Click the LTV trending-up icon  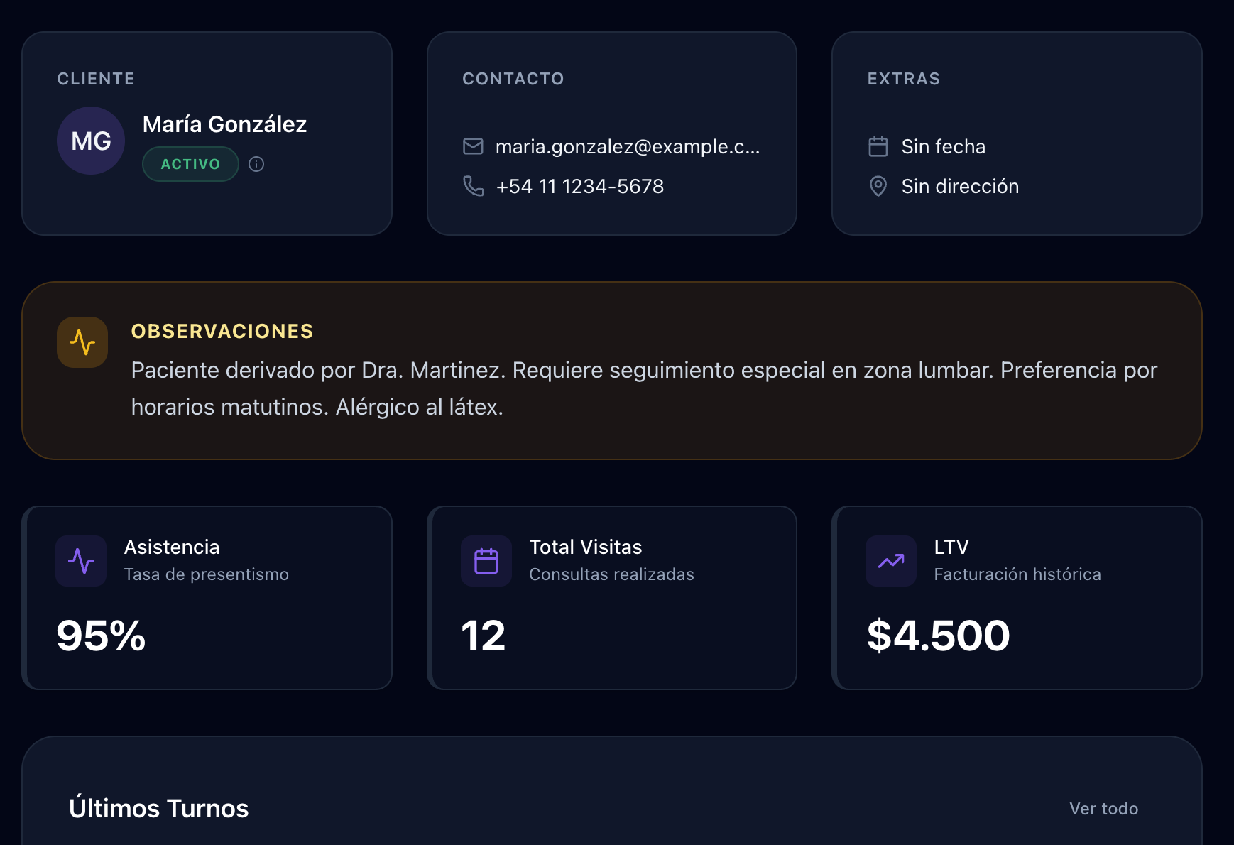click(x=891, y=561)
